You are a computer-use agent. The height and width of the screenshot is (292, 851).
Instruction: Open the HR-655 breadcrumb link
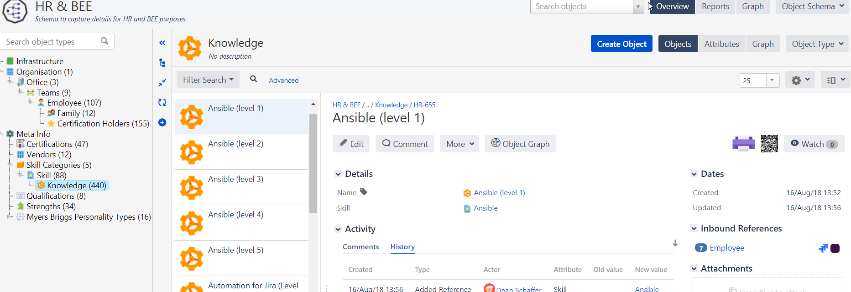pyautogui.click(x=424, y=105)
